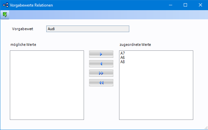208x130 pixels.
Task: Select A6 in zugeordnete Werte list
Action: pyautogui.click(x=122, y=57)
